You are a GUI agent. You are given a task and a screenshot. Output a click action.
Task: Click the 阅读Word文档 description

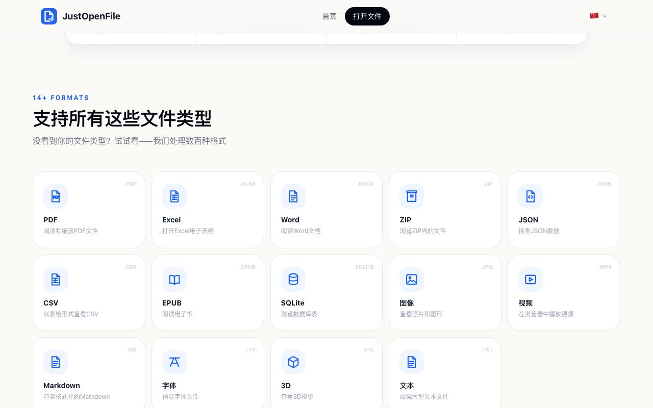[x=301, y=231]
